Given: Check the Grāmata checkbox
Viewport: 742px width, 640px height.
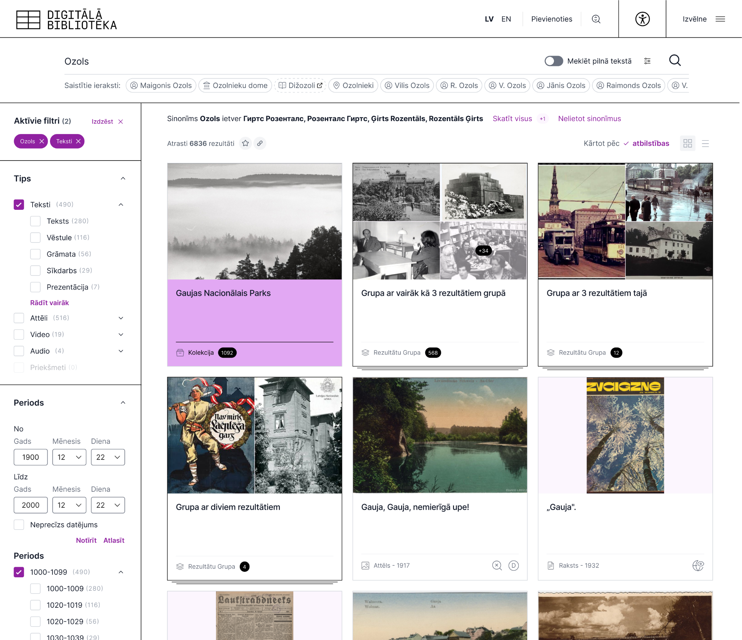Looking at the screenshot, I should pyautogui.click(x=35, y=254).
